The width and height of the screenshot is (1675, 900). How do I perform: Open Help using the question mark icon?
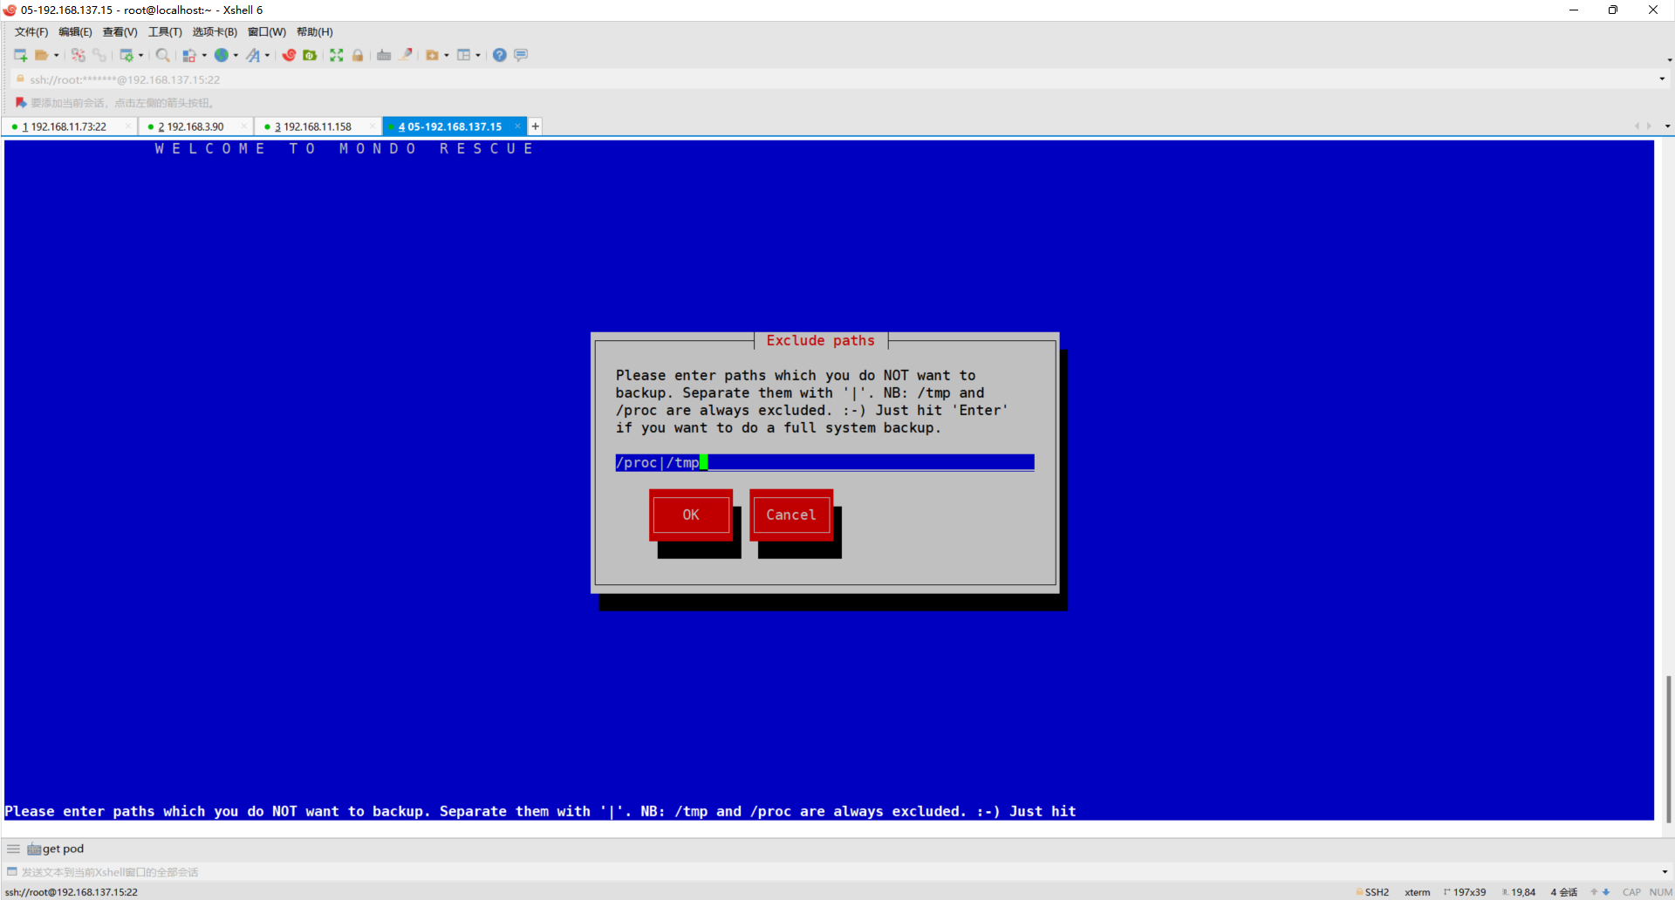coord(499,55)
